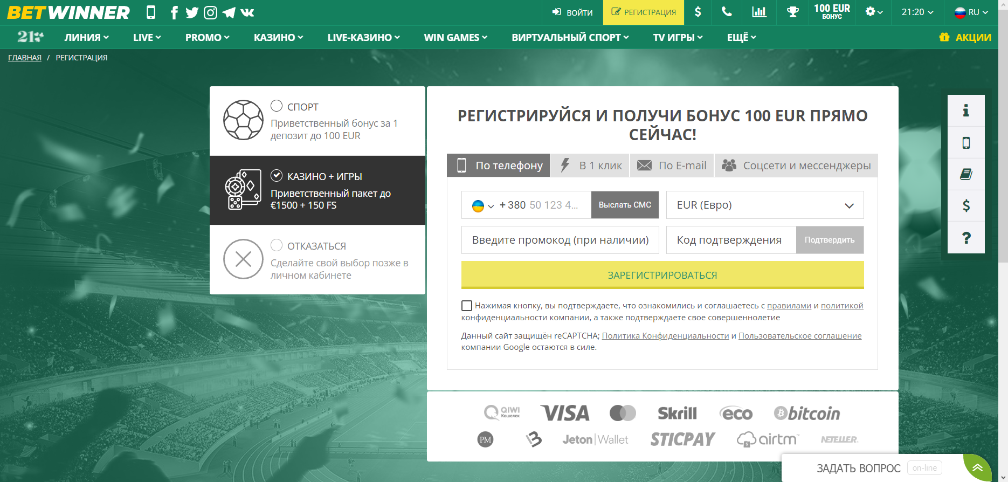Click the ЗАРЕГИСТРИРОВАТЬСЯ button
Viewport: 1008px width, 482px height.
tap(662, 275)
